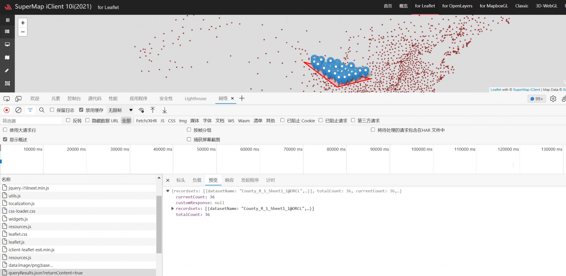
Task: Enable the 反转 filter checkbox
Action: [x=68, y=120]
